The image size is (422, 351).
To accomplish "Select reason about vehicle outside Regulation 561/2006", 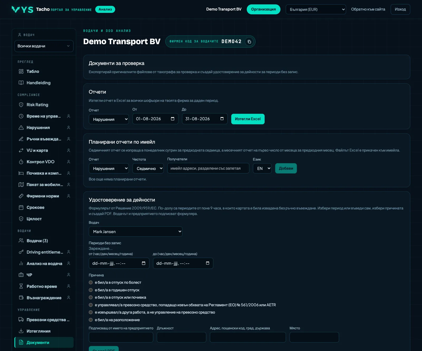I will tap(91, 305).
